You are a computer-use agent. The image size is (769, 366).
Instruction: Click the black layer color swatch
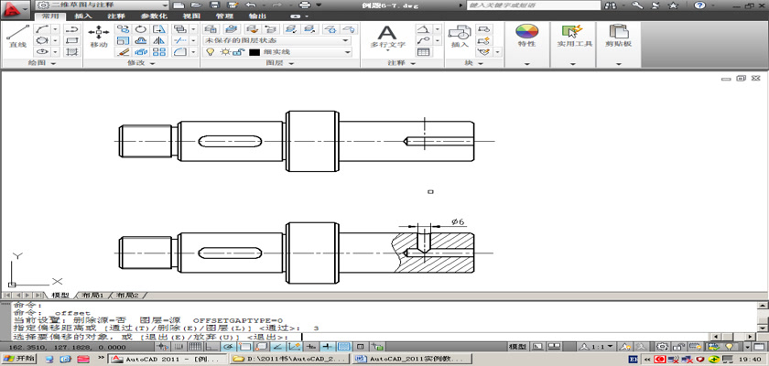click(x=254, y=52)
